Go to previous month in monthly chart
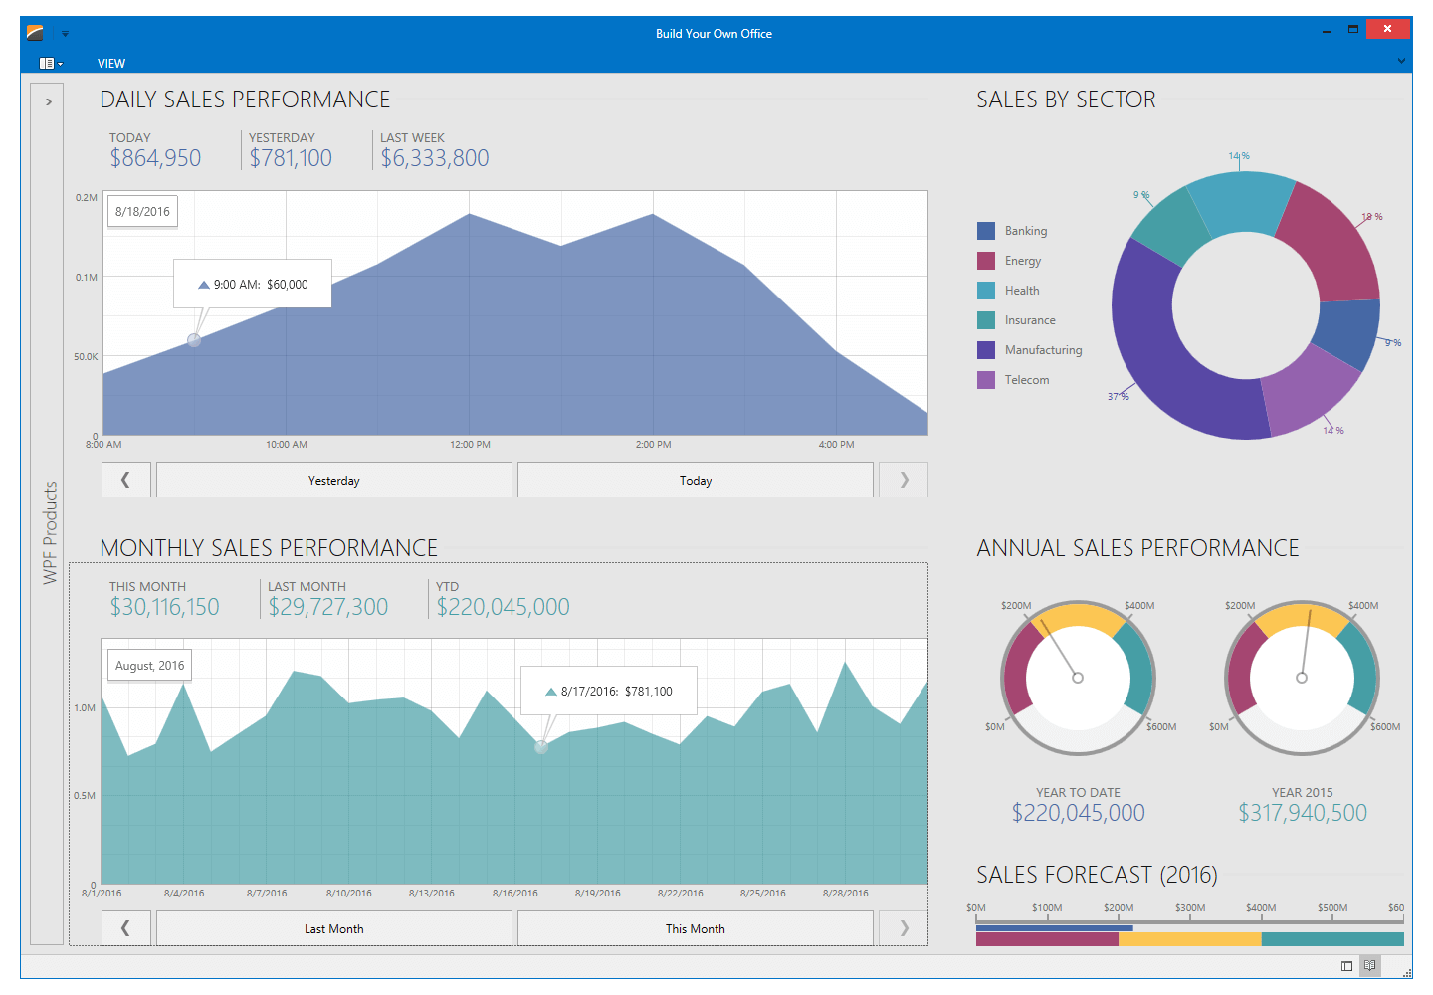1433x995 pixels. coord(126,928)
